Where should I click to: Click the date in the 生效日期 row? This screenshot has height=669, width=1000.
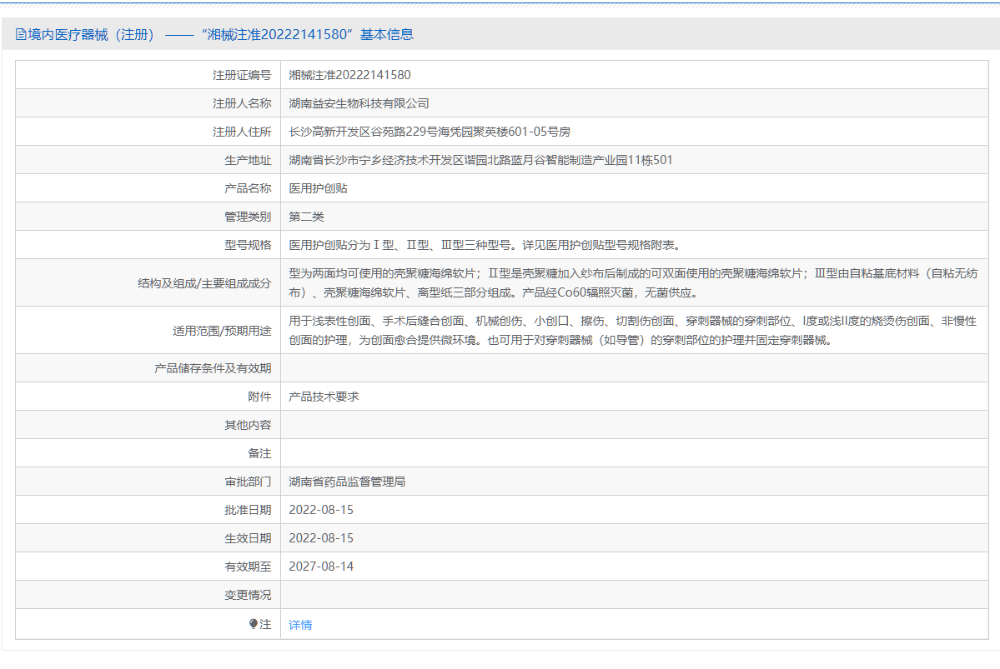coord(321,538)
